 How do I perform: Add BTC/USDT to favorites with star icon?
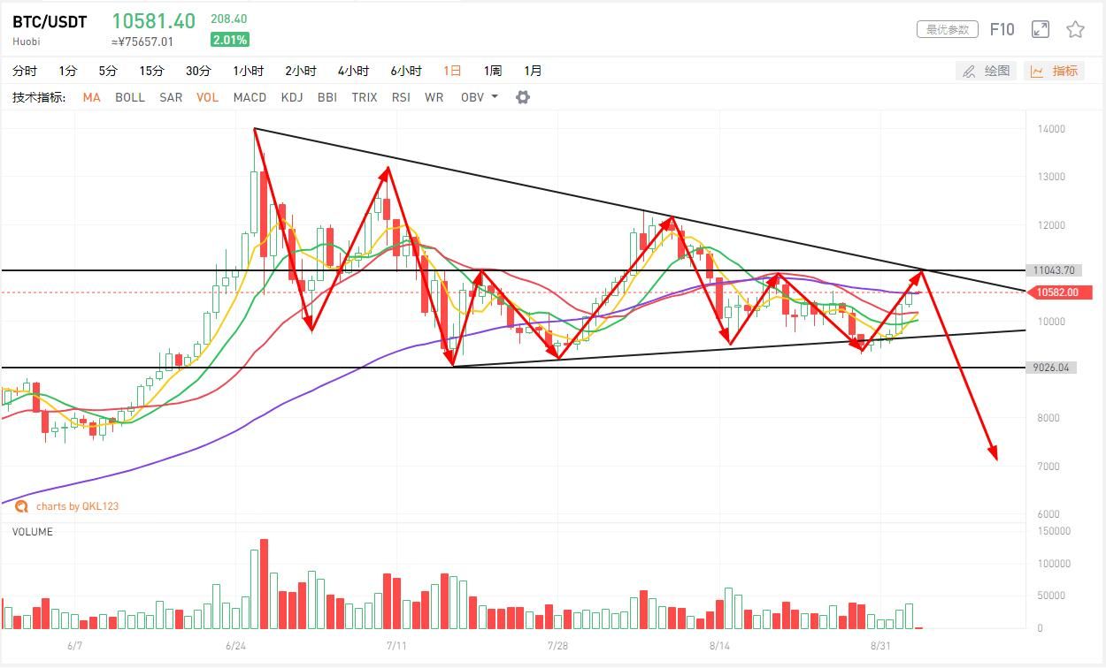[x=1075, y=29]
